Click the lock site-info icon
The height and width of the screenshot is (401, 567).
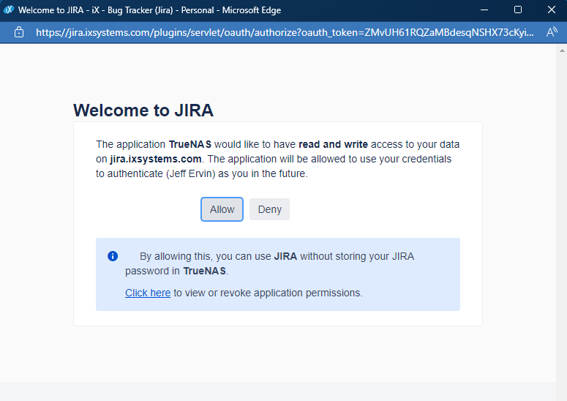(x=19, y=32)
